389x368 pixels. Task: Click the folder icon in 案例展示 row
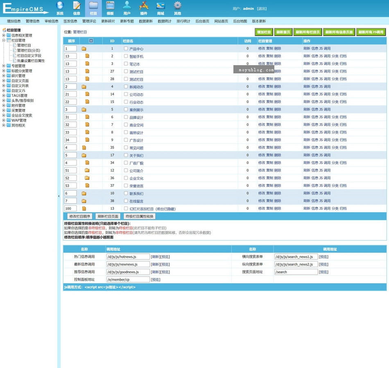(x=84, y=109)
